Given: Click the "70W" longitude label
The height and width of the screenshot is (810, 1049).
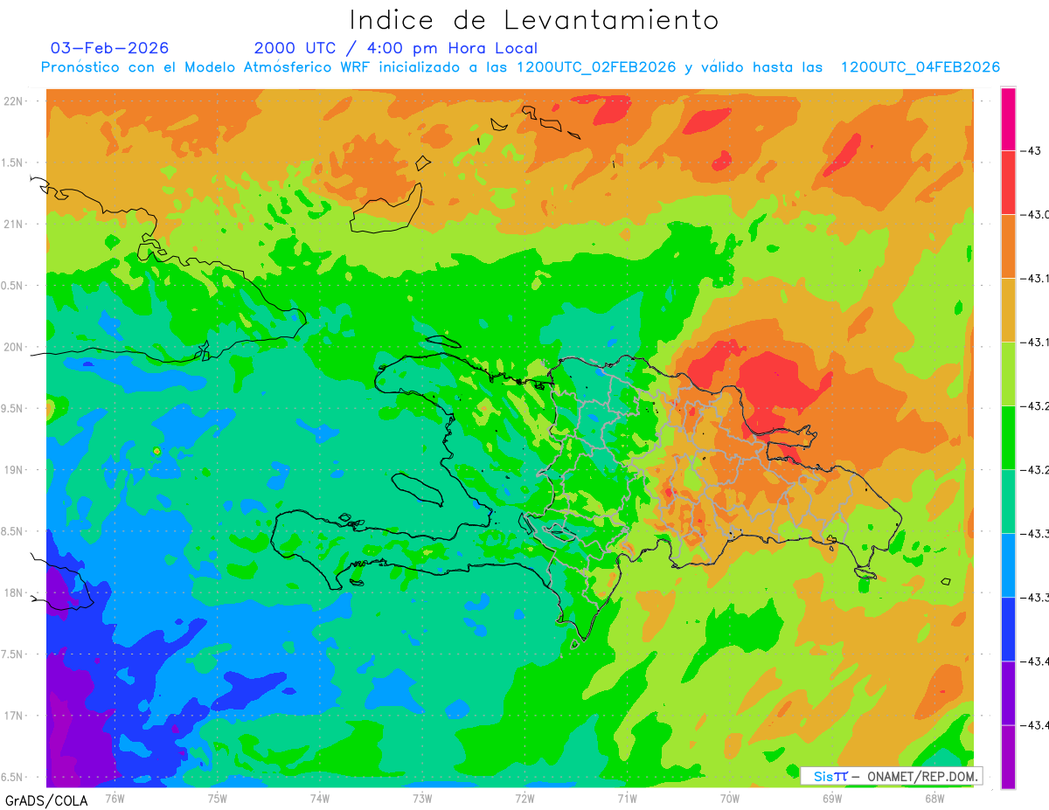Looking at the screenshot, I should click(730, 798).
